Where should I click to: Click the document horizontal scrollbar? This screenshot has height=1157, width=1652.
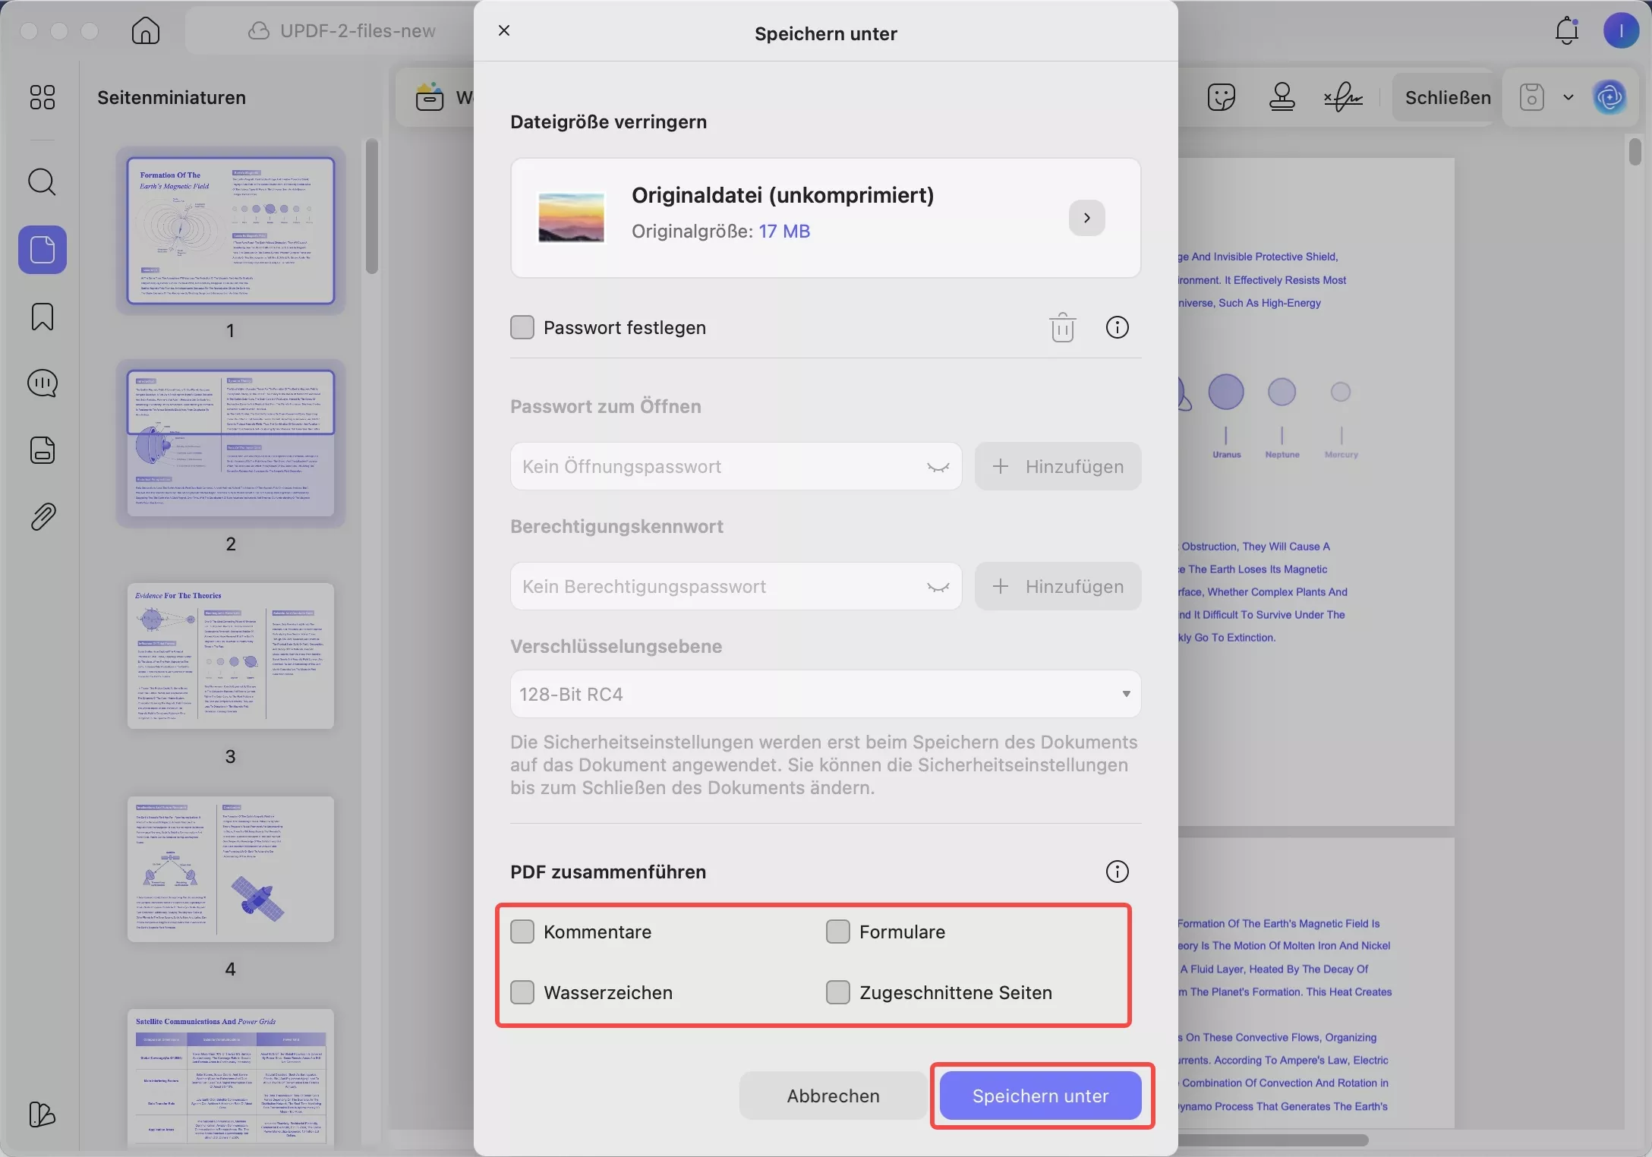[x=1274, y=1140]
